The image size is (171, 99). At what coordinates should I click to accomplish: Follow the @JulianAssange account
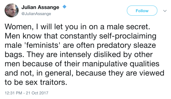pos(142,11)
